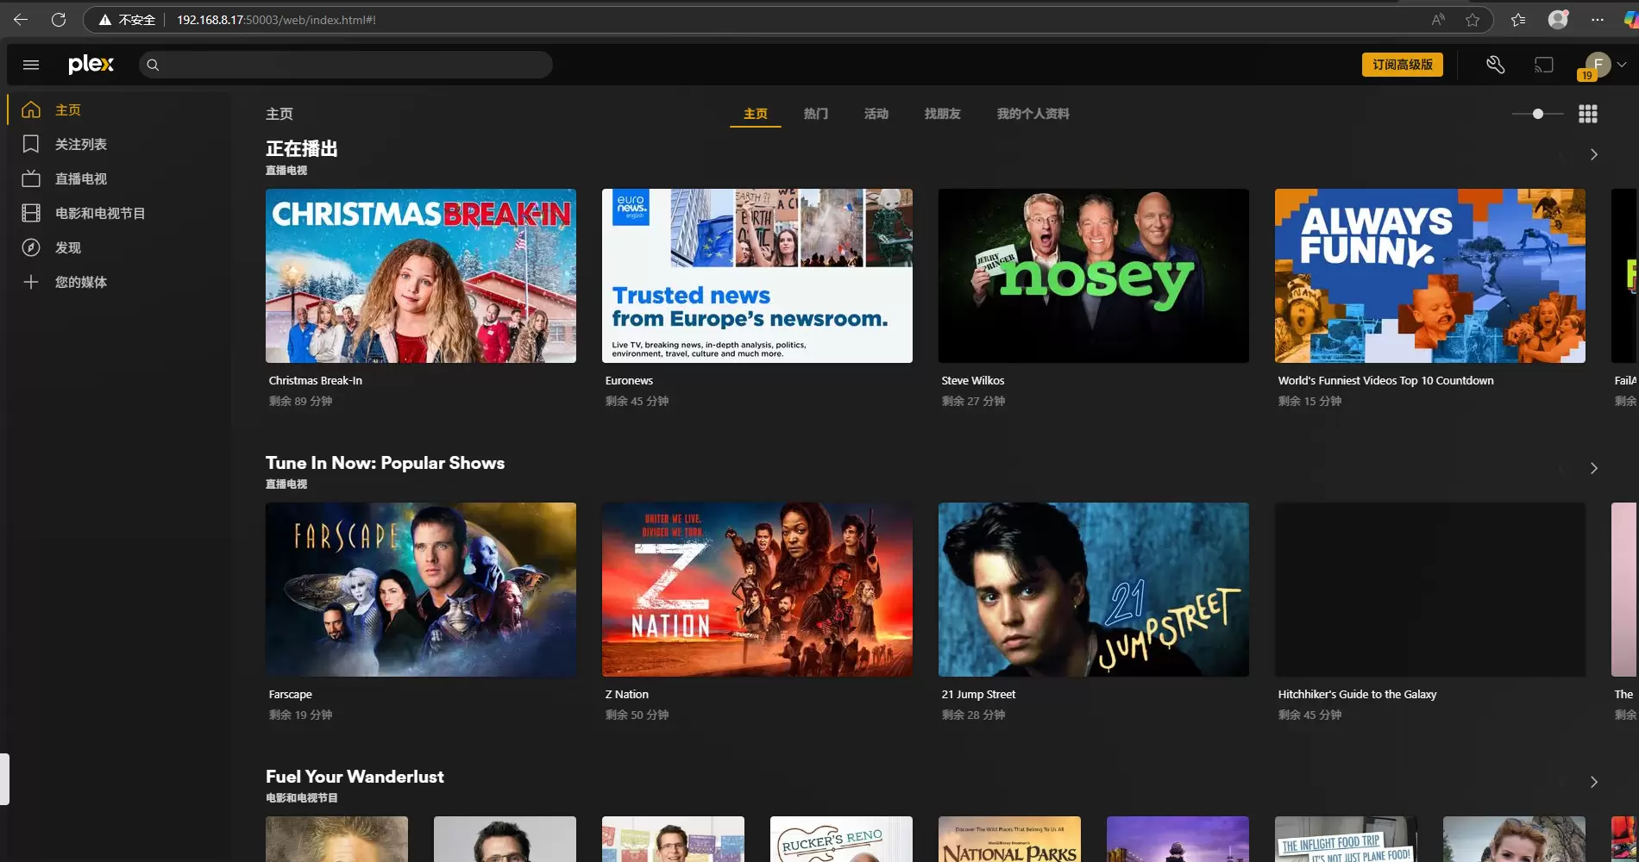Adjust the thumbnail size slider

click(1537, 114)
